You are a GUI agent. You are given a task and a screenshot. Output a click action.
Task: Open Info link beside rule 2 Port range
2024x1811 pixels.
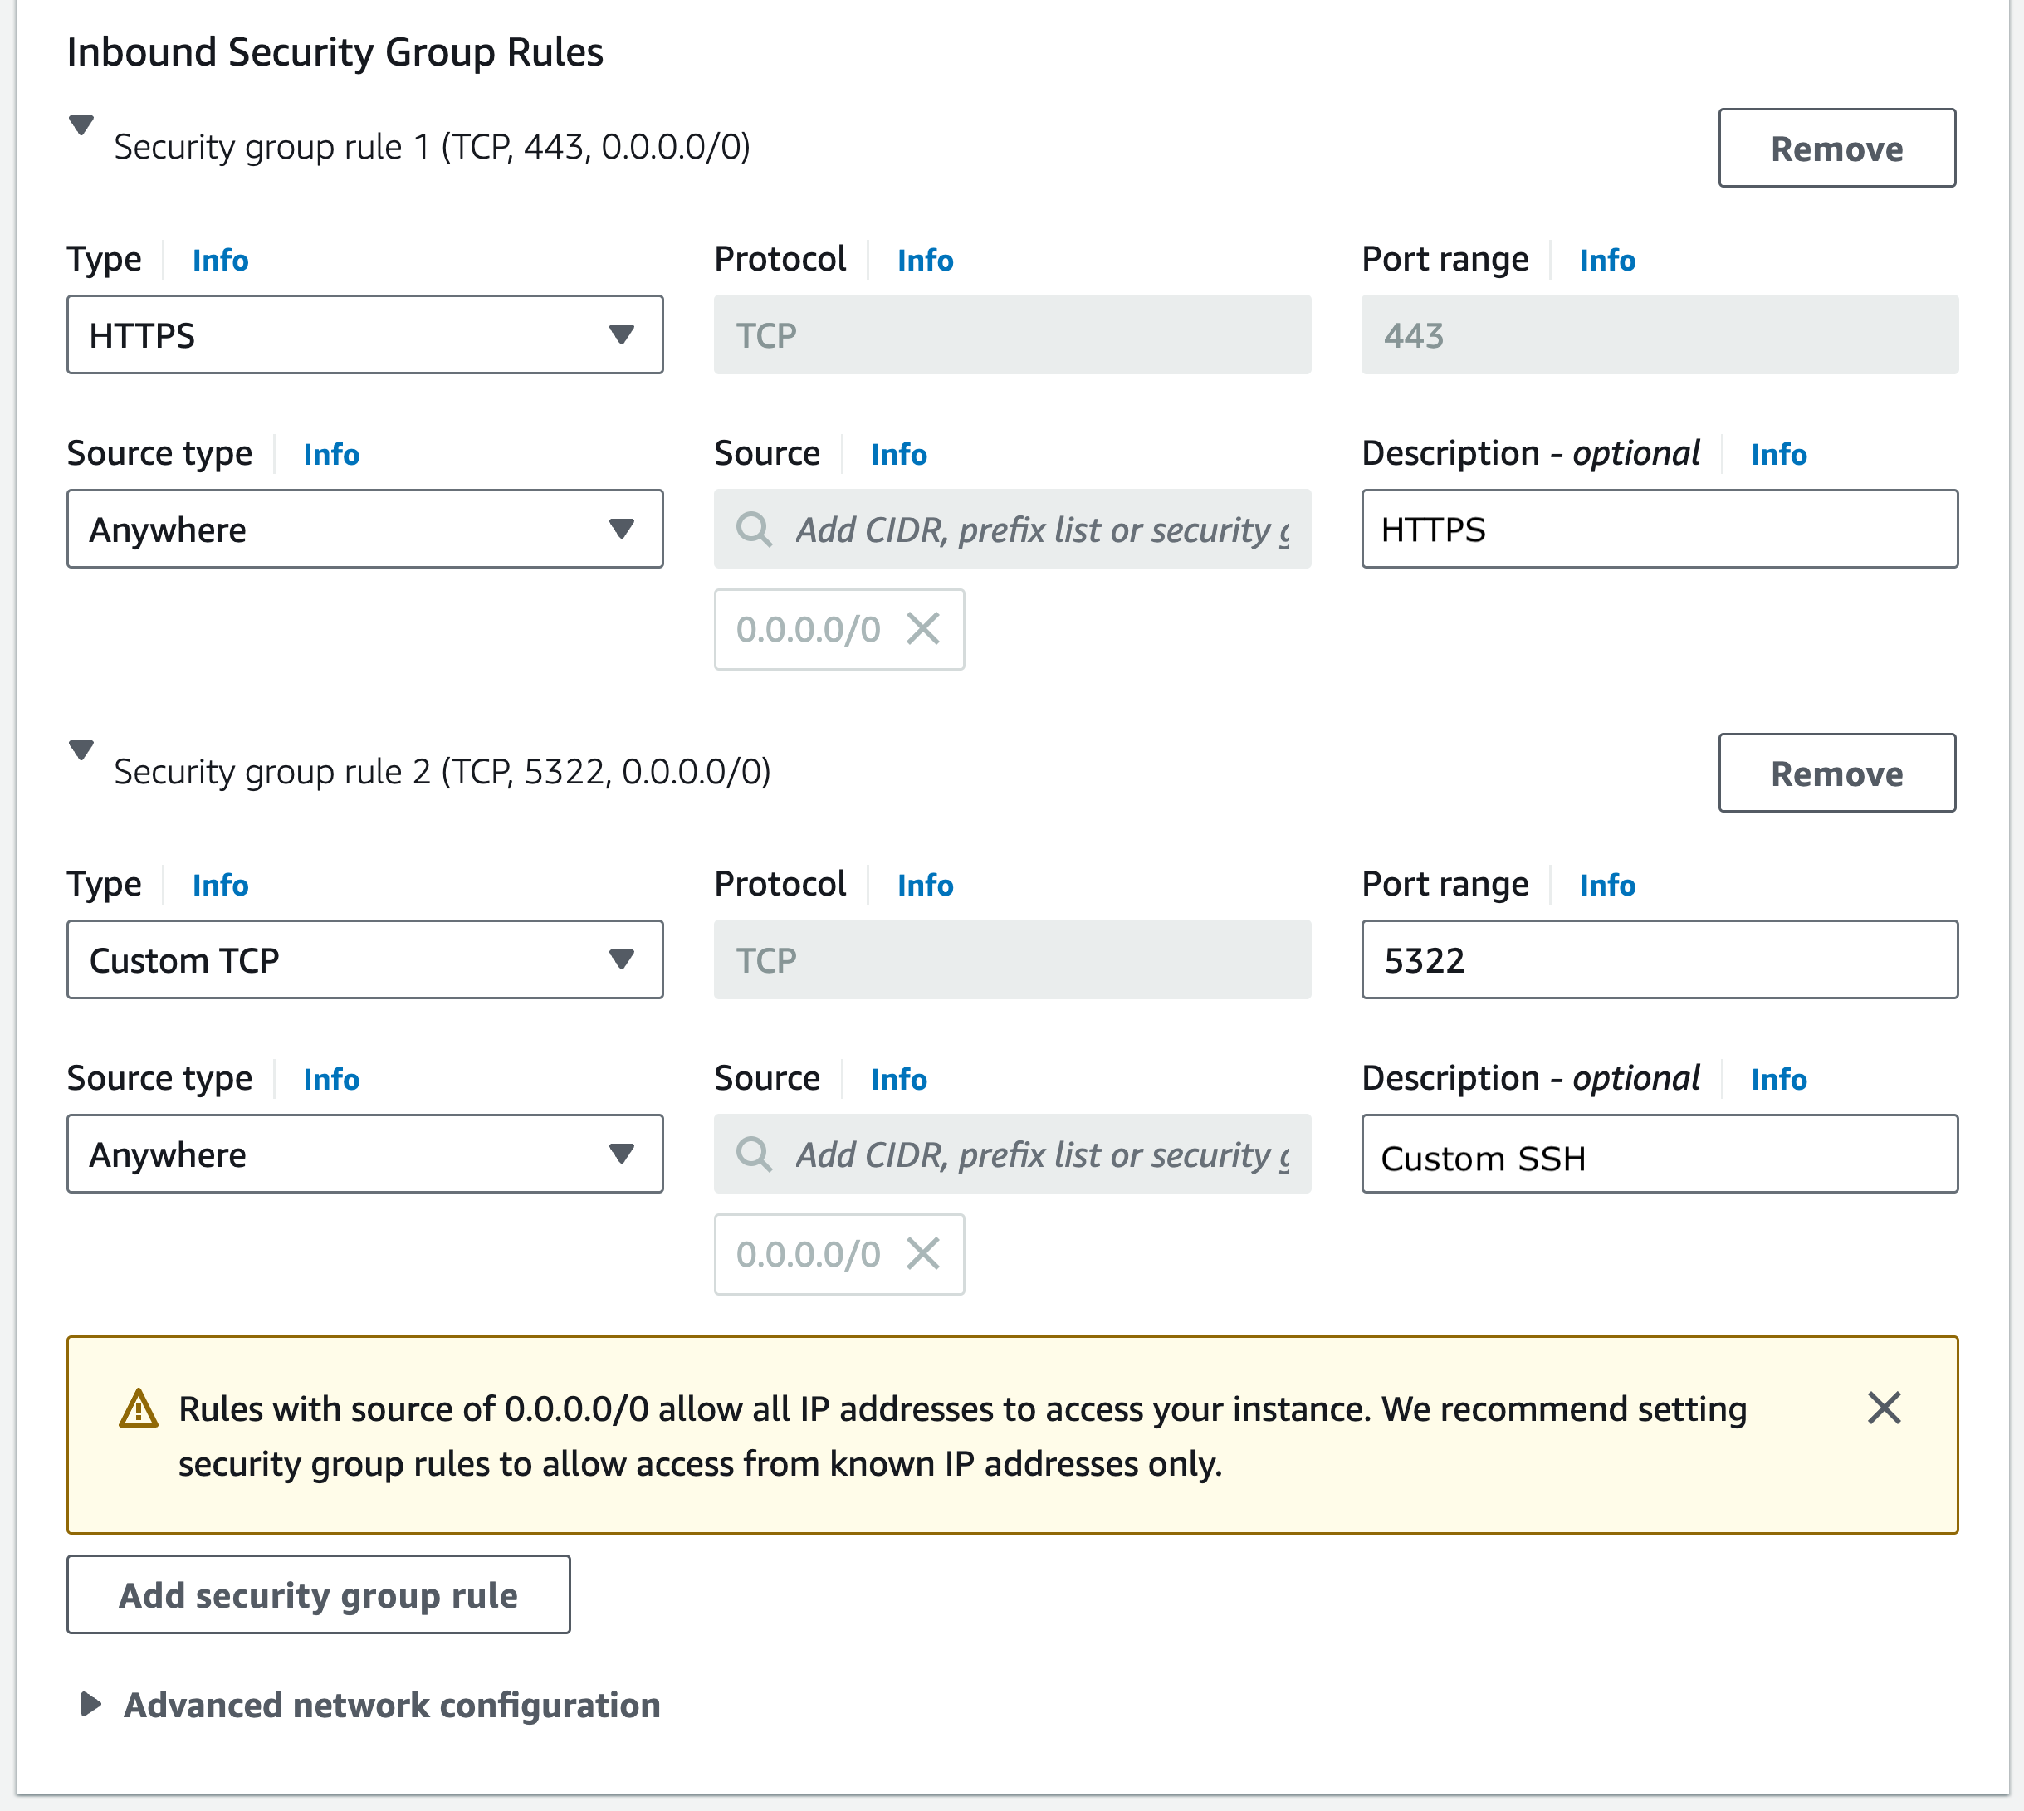coord(1606,886)
